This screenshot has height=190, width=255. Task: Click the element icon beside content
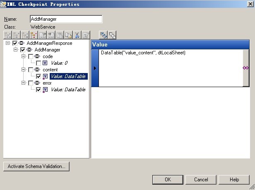[x=37, y=70]
